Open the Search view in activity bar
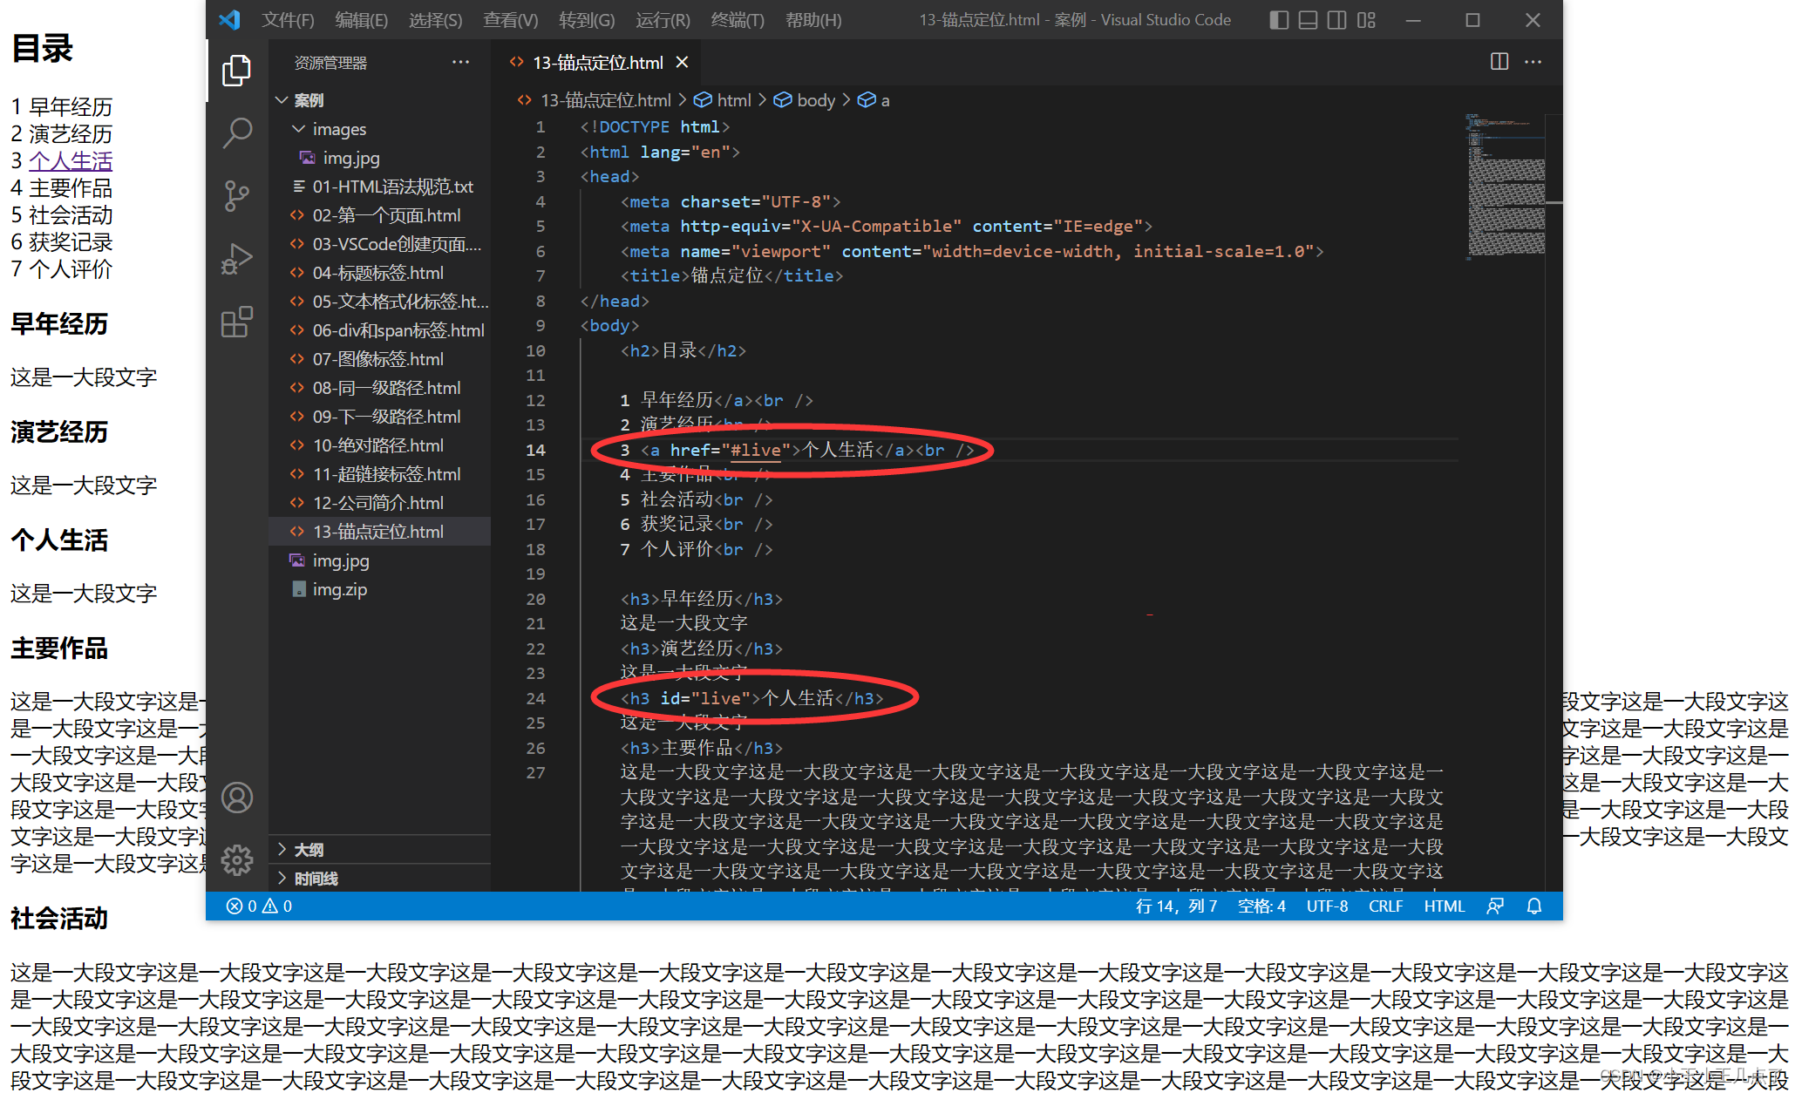The height and width of the screenshot is (1093, 1795). coord(236,132)
